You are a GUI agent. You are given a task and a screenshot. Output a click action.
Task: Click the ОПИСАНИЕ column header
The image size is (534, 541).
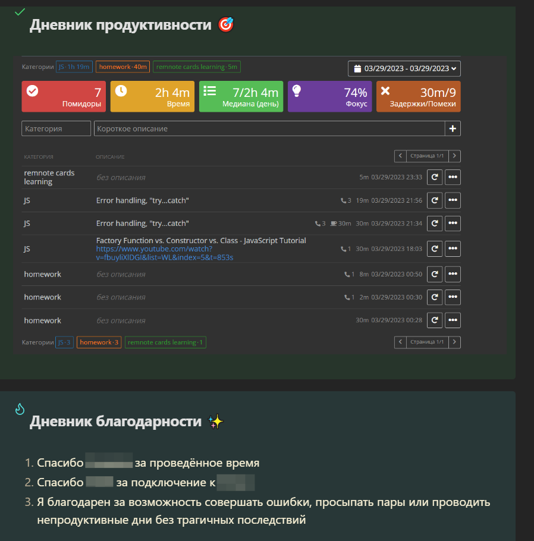(110, 157)
